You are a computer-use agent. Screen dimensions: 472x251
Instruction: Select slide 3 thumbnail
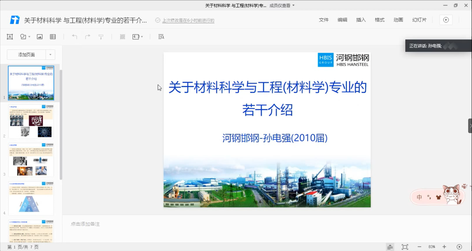(x=31, y=160)
